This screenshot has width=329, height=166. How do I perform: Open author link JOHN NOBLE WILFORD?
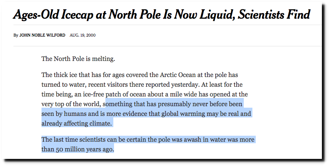click(42, 35)
